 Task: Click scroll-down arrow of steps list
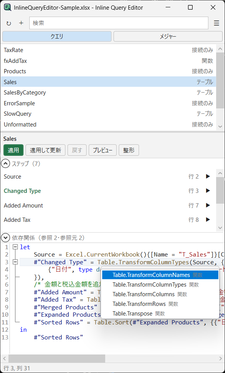(220, 228)
